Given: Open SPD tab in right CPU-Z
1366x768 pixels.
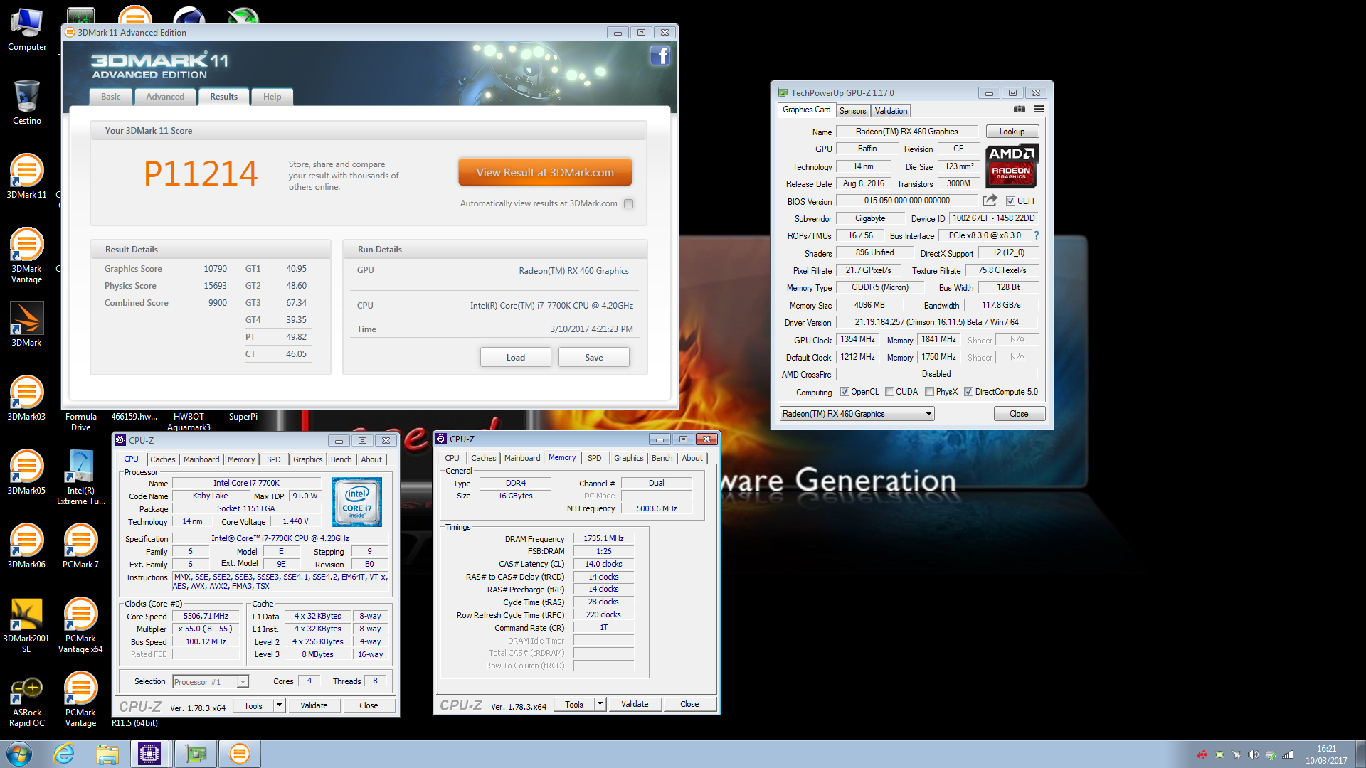Looking at the screenshot, I should [595, 458].
